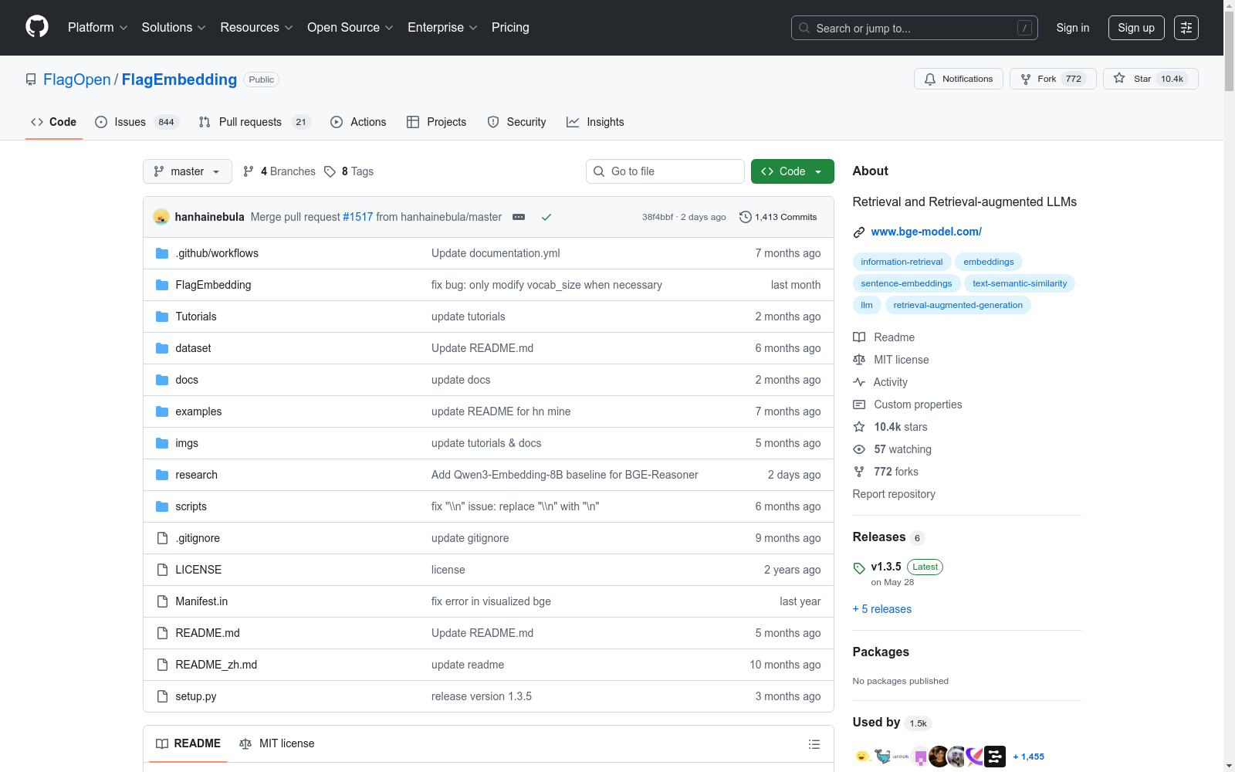This screenshot has width=1235, height=772.
Task: Open the + 1,455 used by link
Action: click(x=1029, y=757)
